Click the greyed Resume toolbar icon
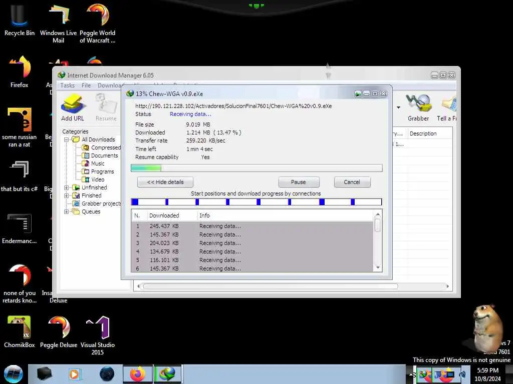 [x=106, y=108]
